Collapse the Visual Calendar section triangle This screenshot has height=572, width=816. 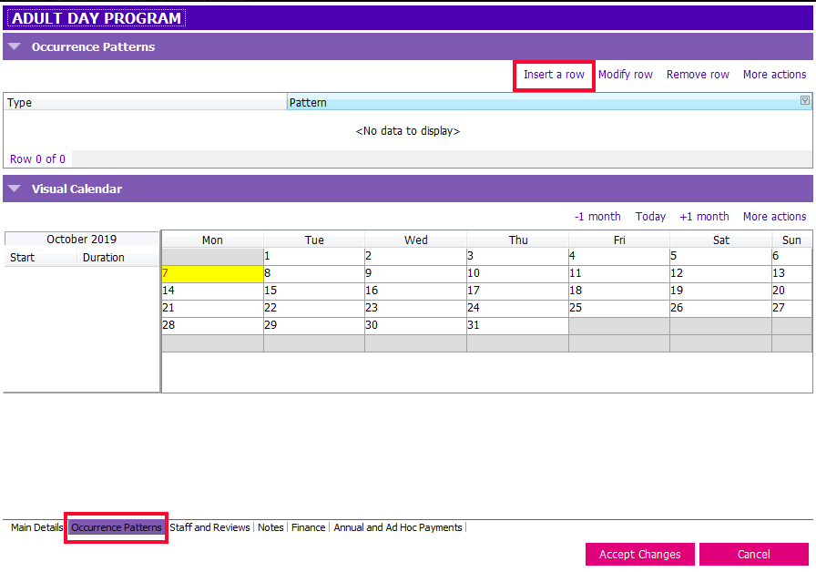pos(15,189)
